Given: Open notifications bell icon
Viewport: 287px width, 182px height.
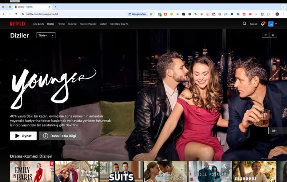Looking at the screenshot, I should [263, 24].
